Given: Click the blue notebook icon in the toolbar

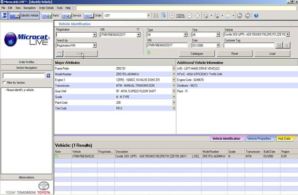Looking at the screenshot, I should pyautogui.click(x=163, y=15).
